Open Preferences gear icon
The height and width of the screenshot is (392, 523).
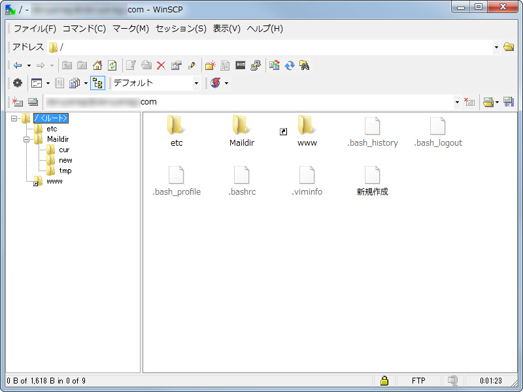[18, 83]
